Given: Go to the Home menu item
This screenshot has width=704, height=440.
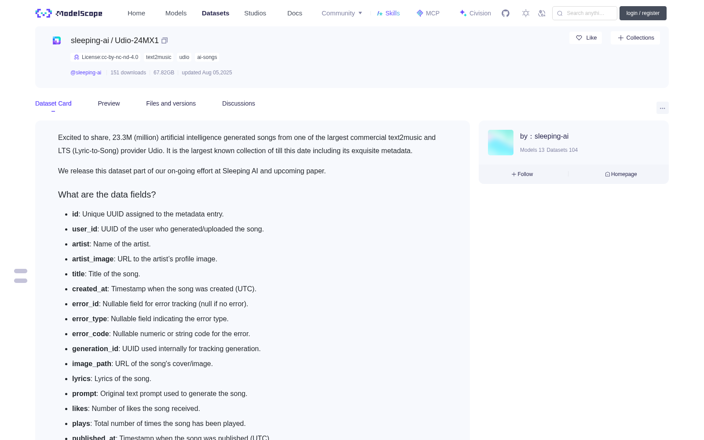Looking at the screenshot, I should (136, 13).
